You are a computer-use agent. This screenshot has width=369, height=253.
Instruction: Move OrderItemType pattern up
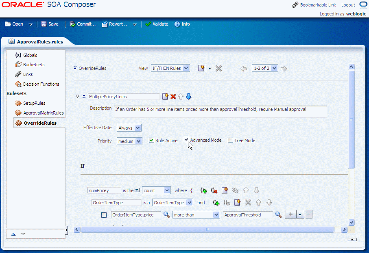pyautogui.click(x=258, y=203)
